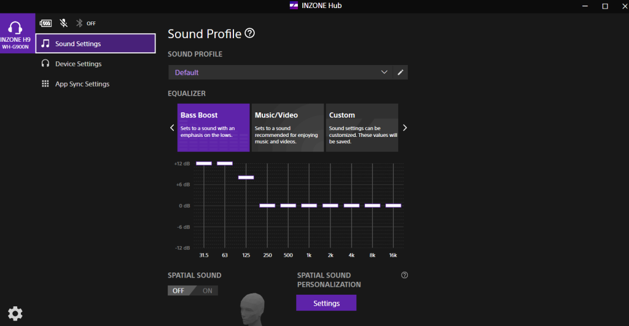Click the battery status icon
Screen dimensions: 629x326
pyautogui.click(x=46, y=23)
